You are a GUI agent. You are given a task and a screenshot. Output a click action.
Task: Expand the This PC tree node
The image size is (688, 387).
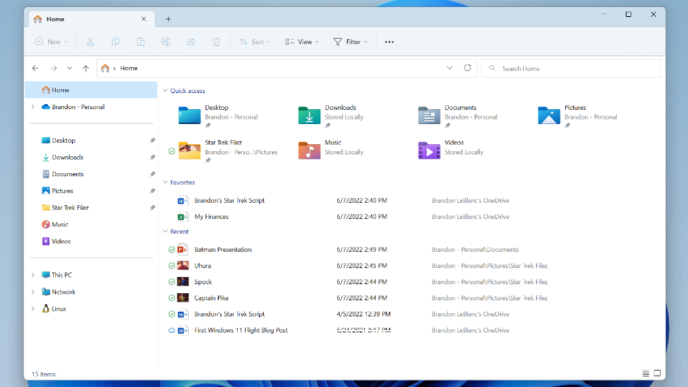(33, 275)
